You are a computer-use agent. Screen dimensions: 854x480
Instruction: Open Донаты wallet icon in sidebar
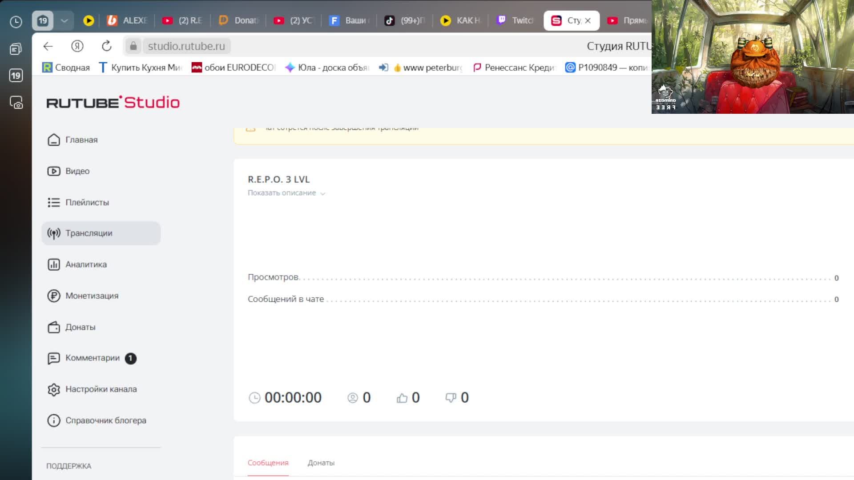[x=54, y=327]
